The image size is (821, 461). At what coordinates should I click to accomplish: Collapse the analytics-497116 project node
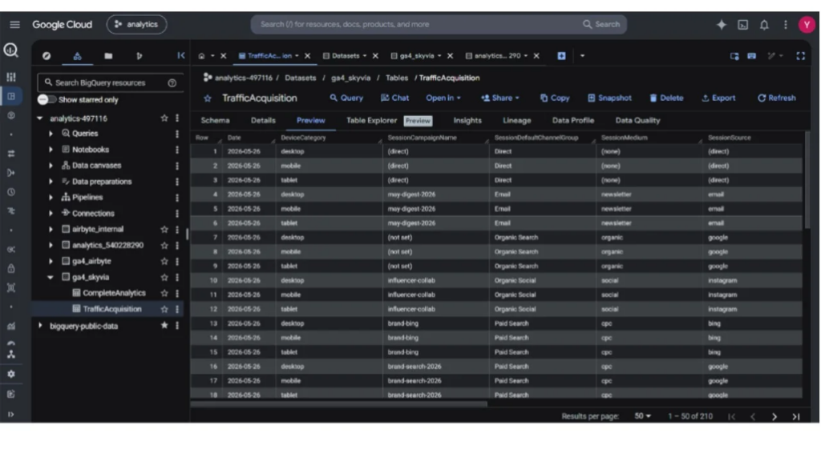click(x=40, y=118)
